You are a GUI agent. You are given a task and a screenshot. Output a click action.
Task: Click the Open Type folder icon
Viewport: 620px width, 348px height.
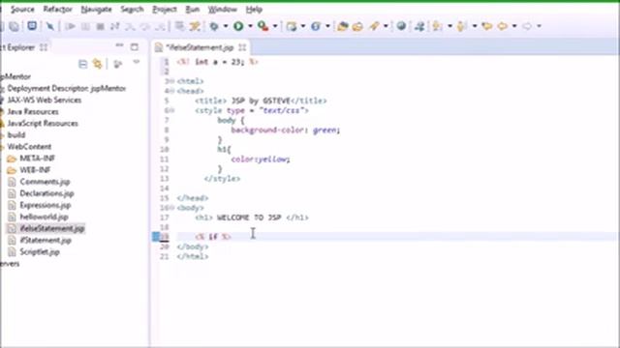[x=342, y=26]
